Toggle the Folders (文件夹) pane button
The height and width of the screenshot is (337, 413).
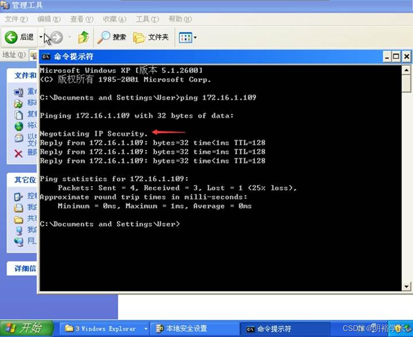pyautogui.click(x=151, y=37)
